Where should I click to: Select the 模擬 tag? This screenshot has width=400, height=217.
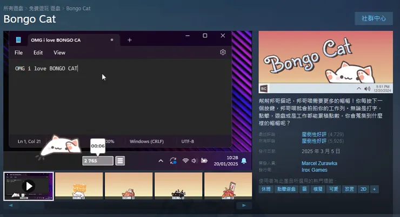click(x=318, y=189)
